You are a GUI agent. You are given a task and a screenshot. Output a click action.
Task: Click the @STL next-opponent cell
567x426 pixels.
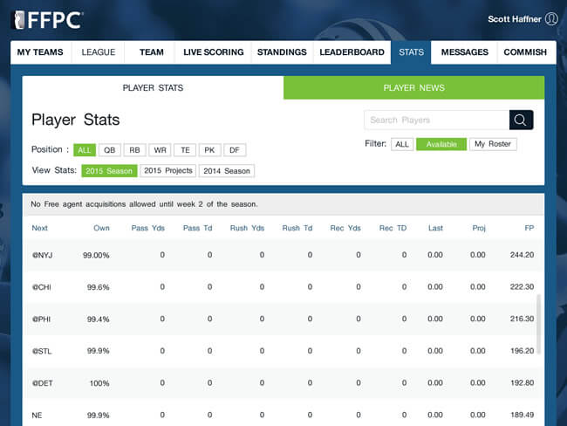(42, 351)
